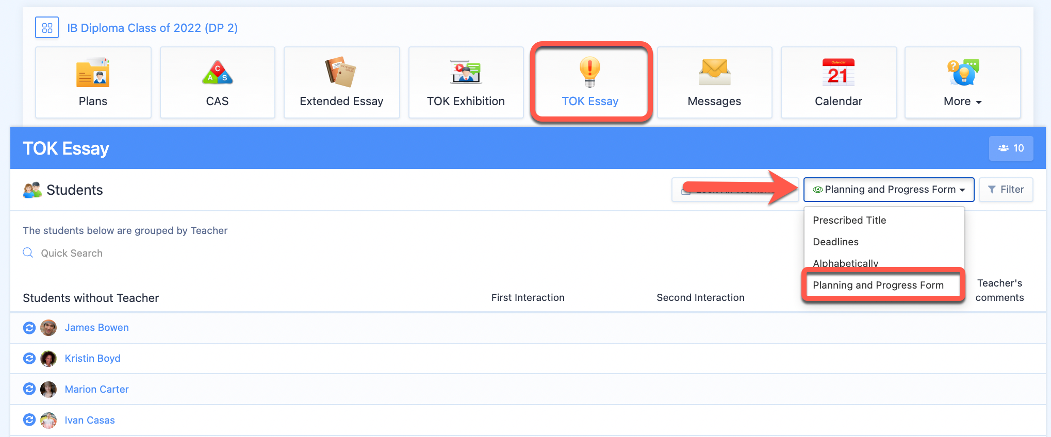The width and height of the screenshot is (1051, 437).
Task: Click the sync icon beside James Bowen
Action: click(29, 328)
